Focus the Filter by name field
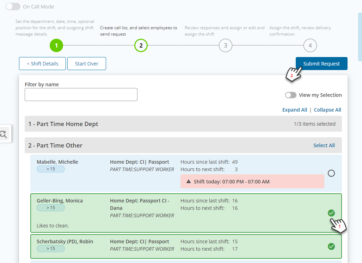The image size is (362, 263). tap(81, 94)
